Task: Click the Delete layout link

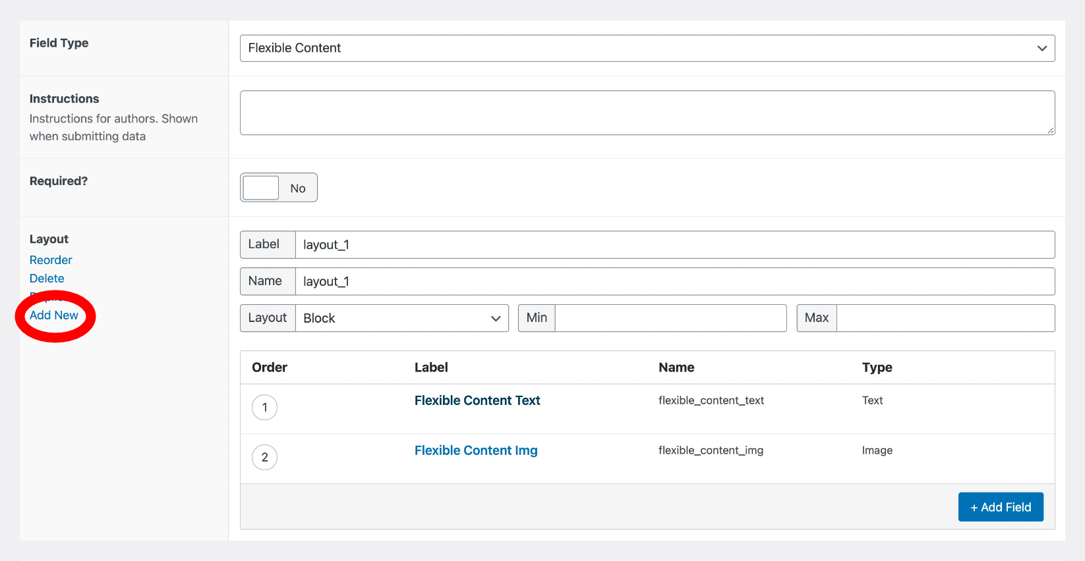Action: pyautogui.click(x=47, y=279)
